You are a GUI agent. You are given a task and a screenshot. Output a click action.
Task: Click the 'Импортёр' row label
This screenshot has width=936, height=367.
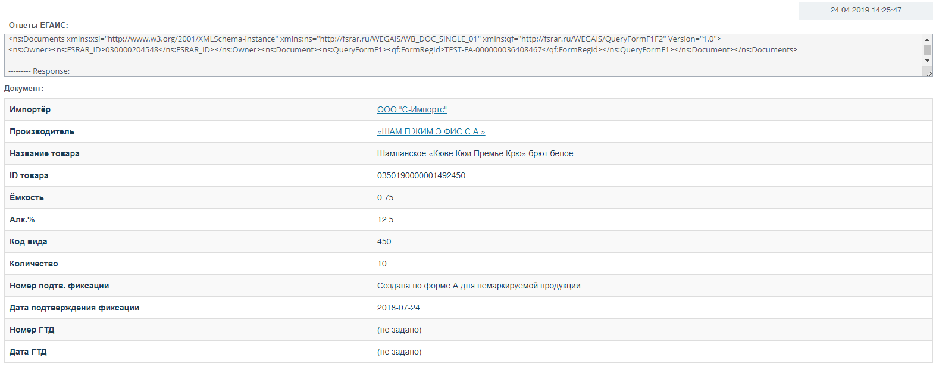(30, 109)
